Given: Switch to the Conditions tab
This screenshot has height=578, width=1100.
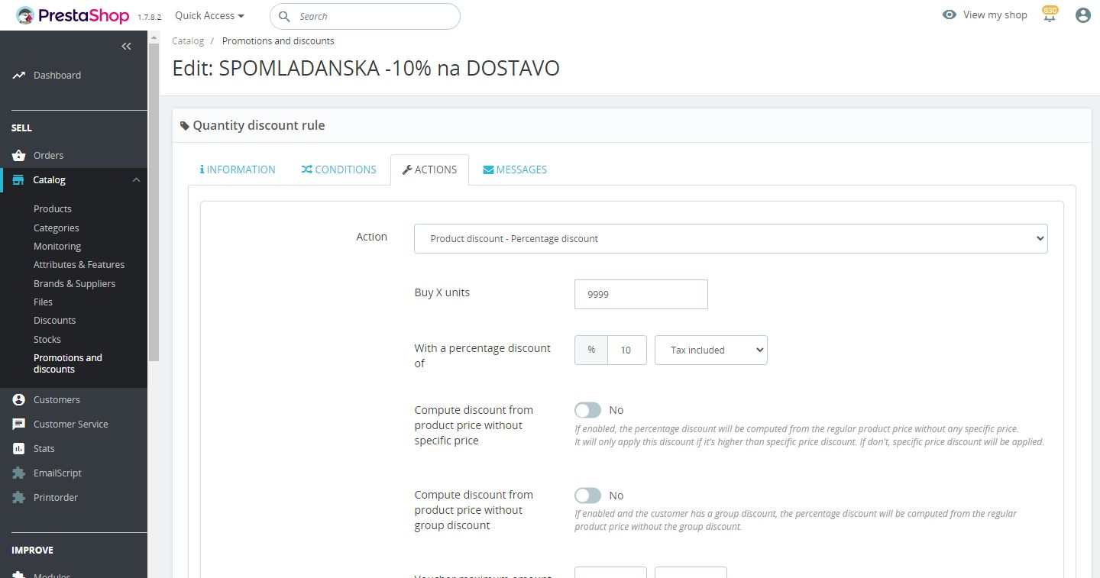Looking at the screenshot, I should 338,170.
